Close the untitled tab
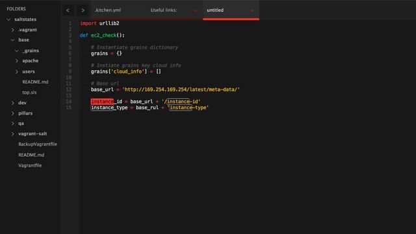The image size is (416, 234). coord(252,10)
